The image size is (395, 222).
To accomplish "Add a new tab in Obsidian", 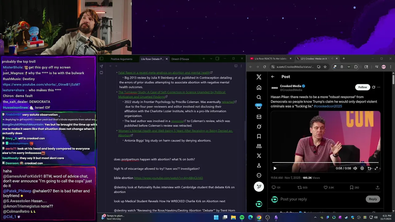I will (204, 59).
